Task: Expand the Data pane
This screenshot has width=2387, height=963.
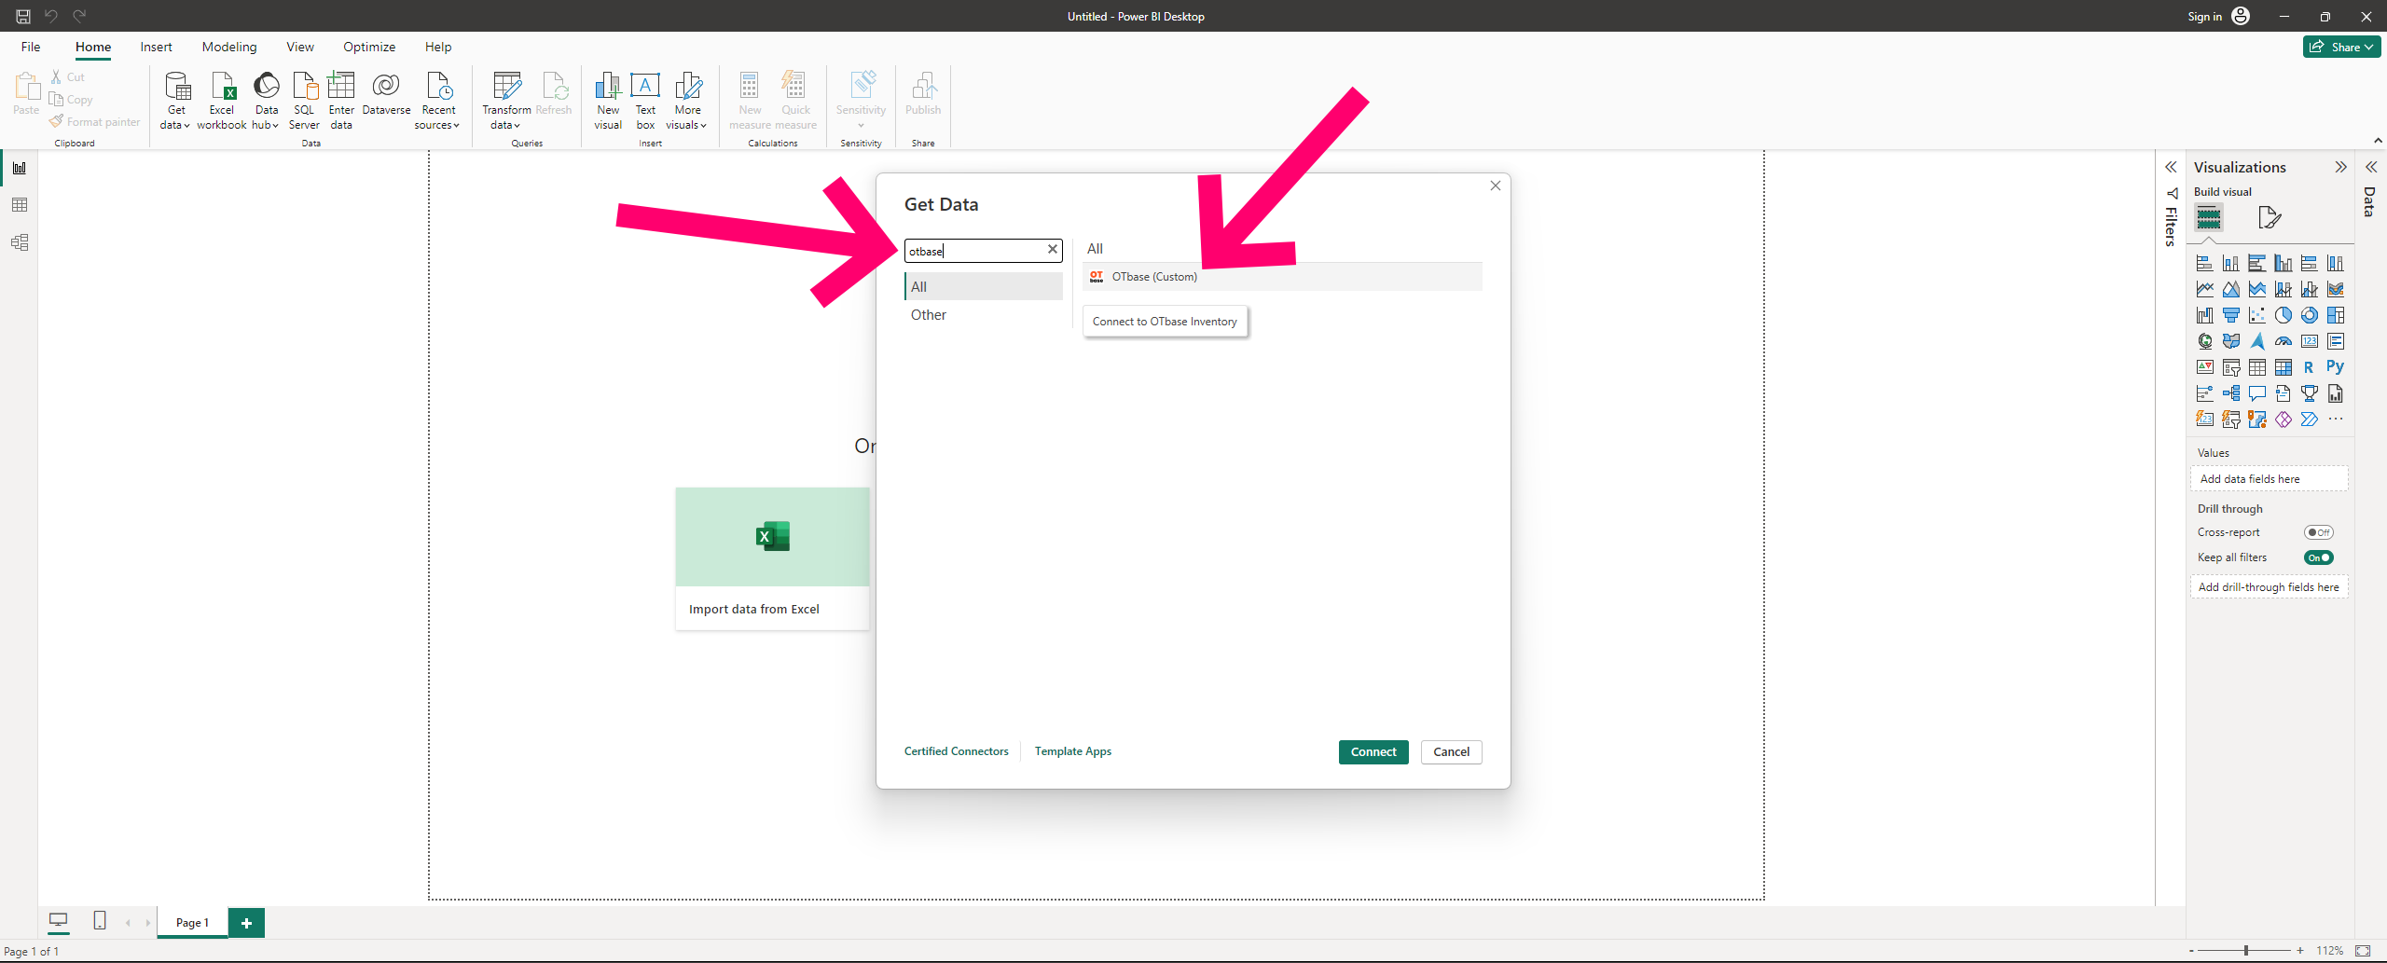Action: coord(2371,168)
